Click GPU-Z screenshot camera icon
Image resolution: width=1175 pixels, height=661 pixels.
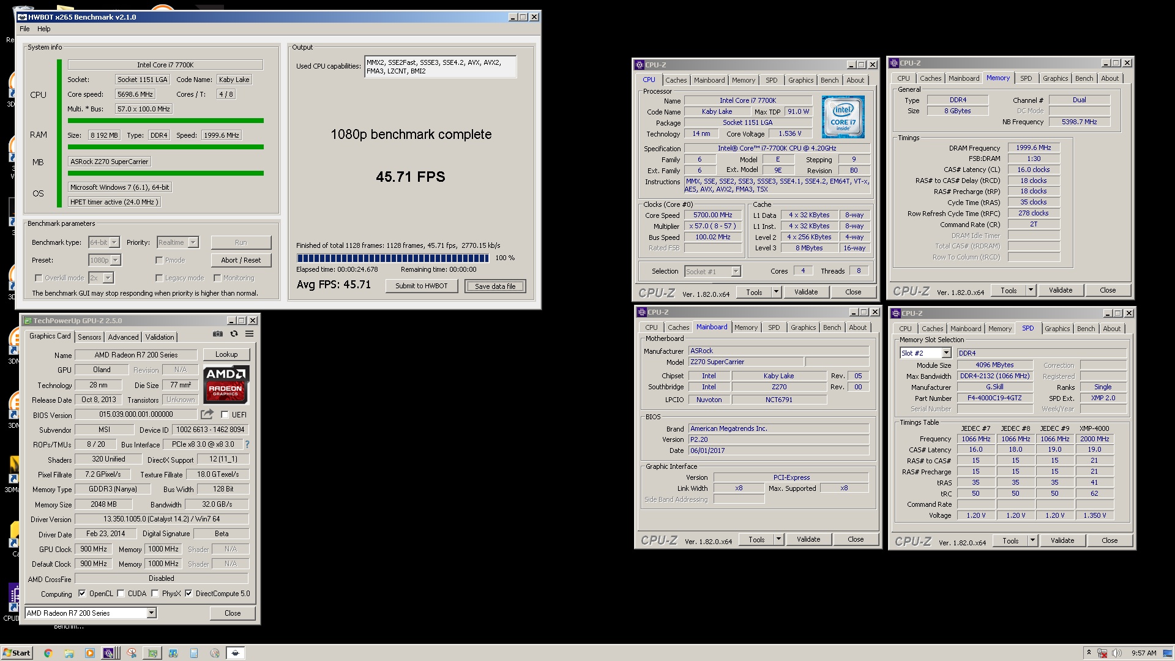tap(217, 334)
